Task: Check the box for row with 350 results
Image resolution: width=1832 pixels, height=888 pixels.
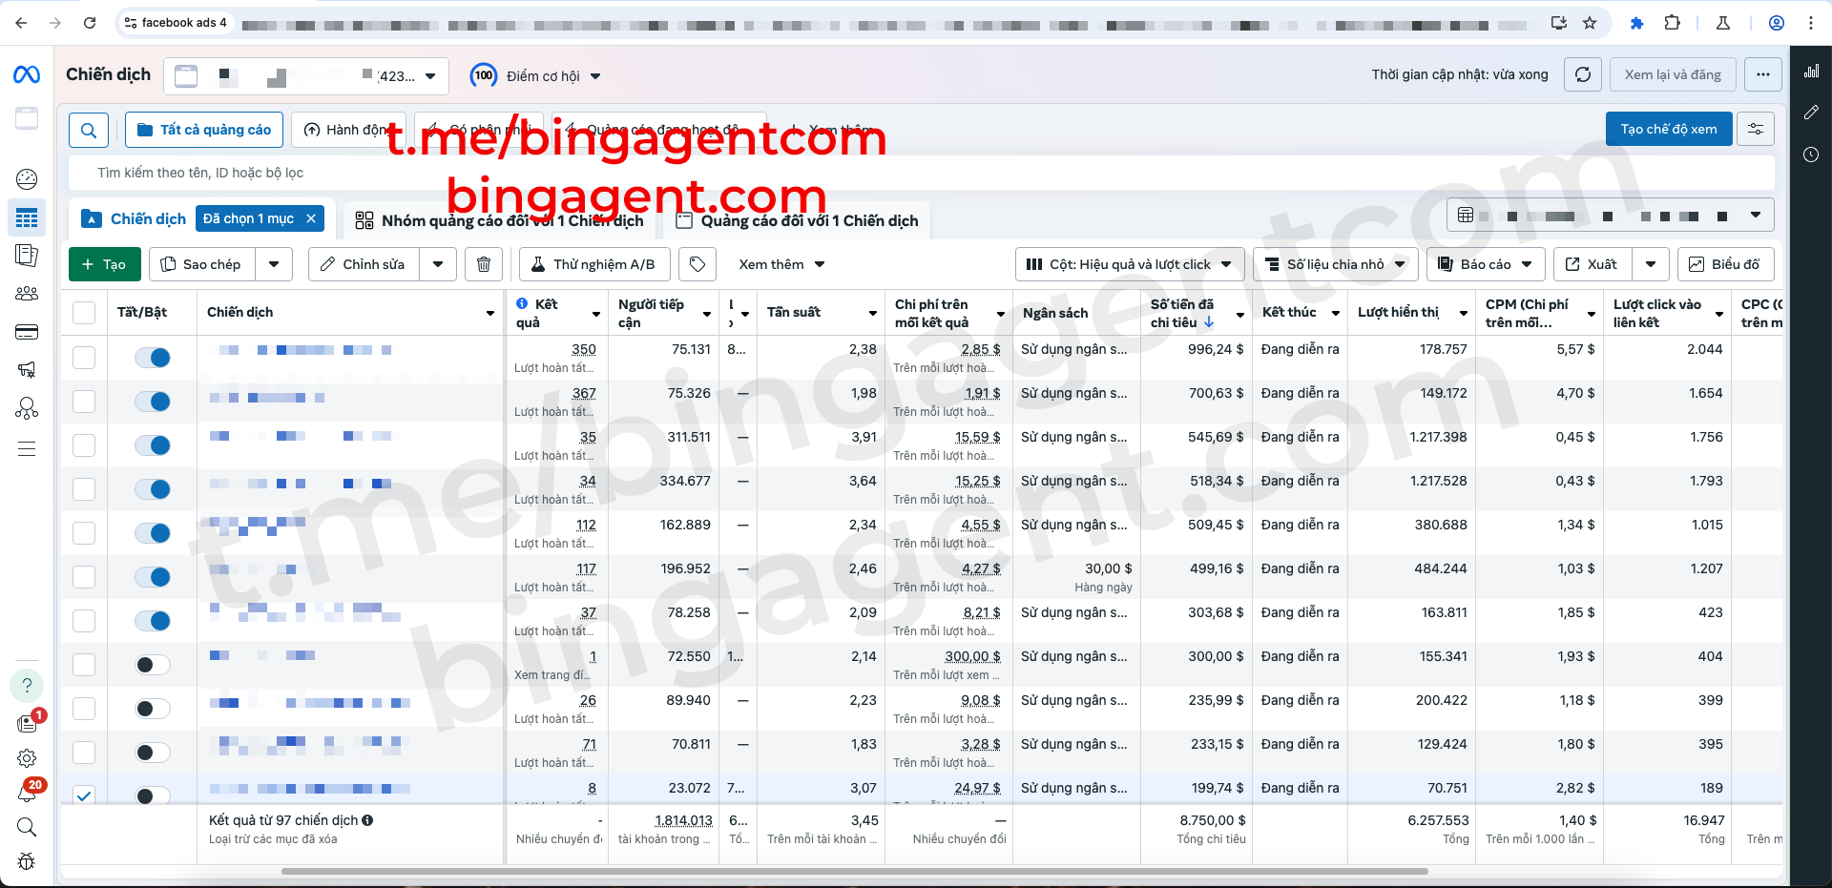Action: coord(84,358)
